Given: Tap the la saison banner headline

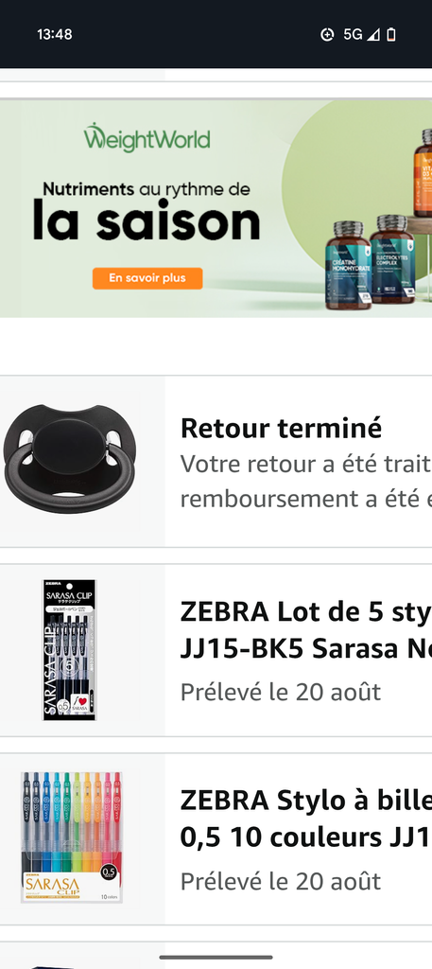Looking at the screenshot, I should pyautogui.click(x=147, y=220).
